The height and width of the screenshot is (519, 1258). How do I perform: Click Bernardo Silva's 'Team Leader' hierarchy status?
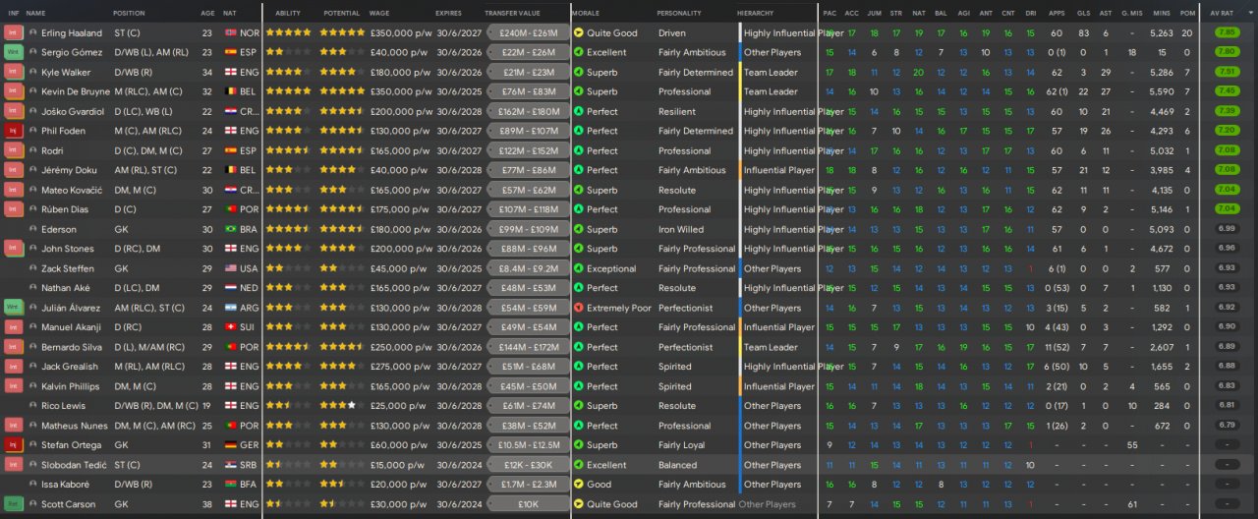771,347
